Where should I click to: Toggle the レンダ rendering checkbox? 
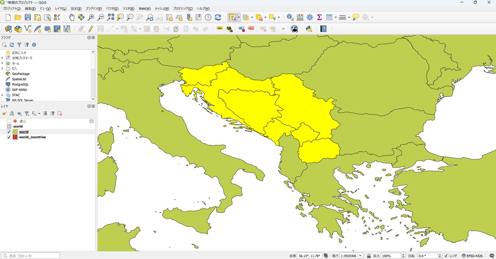click(446, 256)
